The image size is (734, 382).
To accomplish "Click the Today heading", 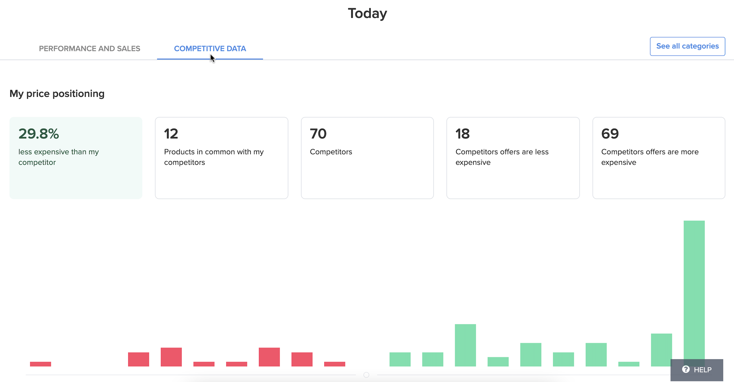I will 367,13.
